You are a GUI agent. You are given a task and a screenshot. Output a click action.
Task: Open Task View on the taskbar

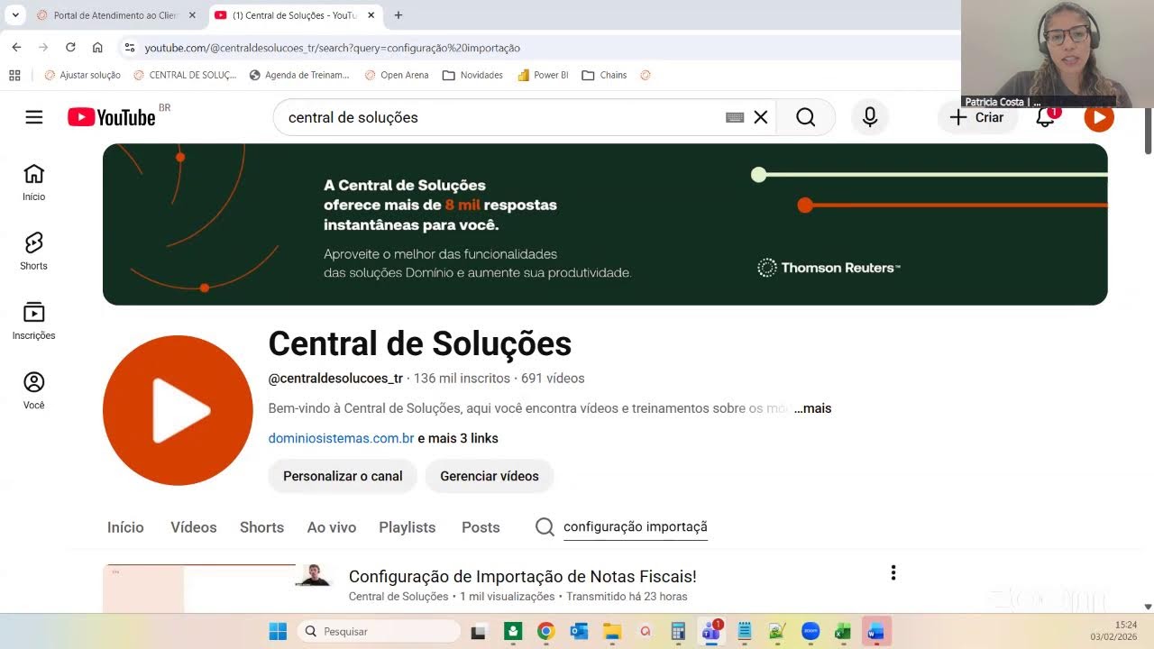[x=479, y=631]
